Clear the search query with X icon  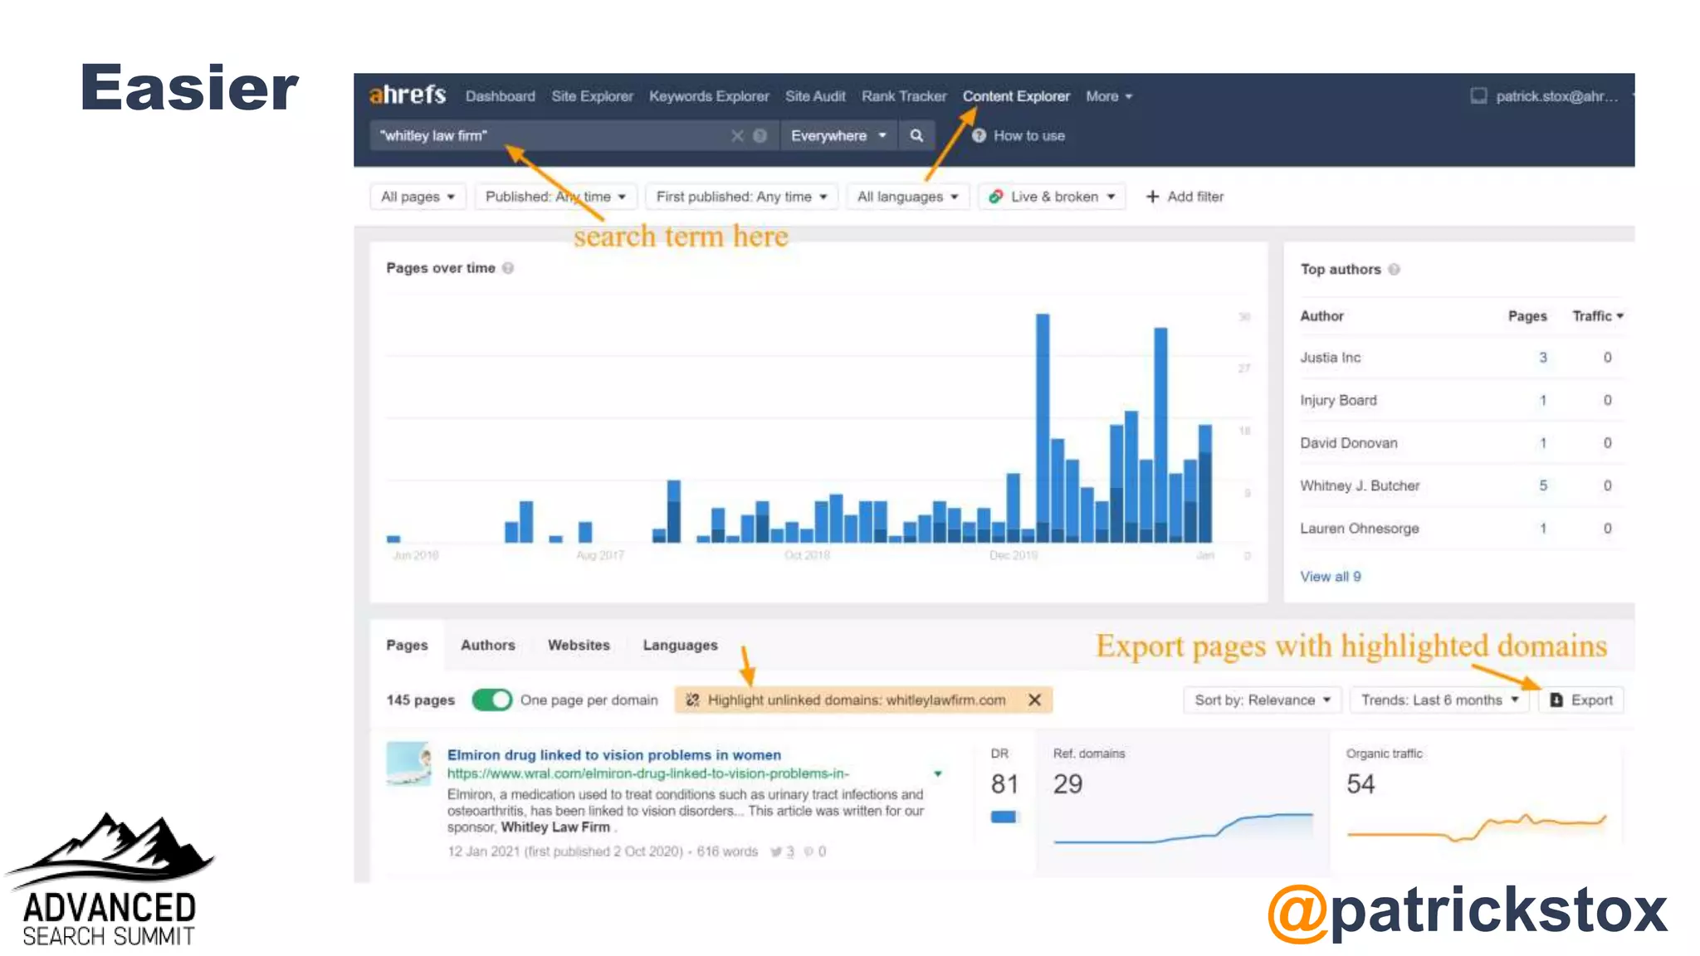pos(737,135)
